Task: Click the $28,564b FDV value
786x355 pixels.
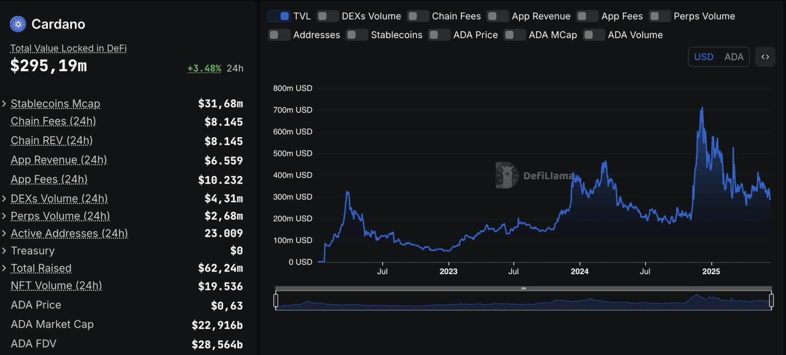Action: point(217,345)
